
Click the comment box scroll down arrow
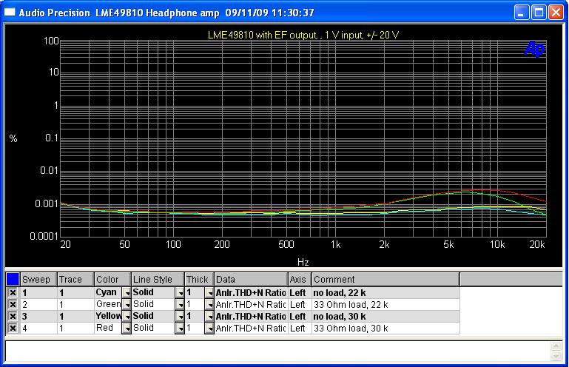556,357
